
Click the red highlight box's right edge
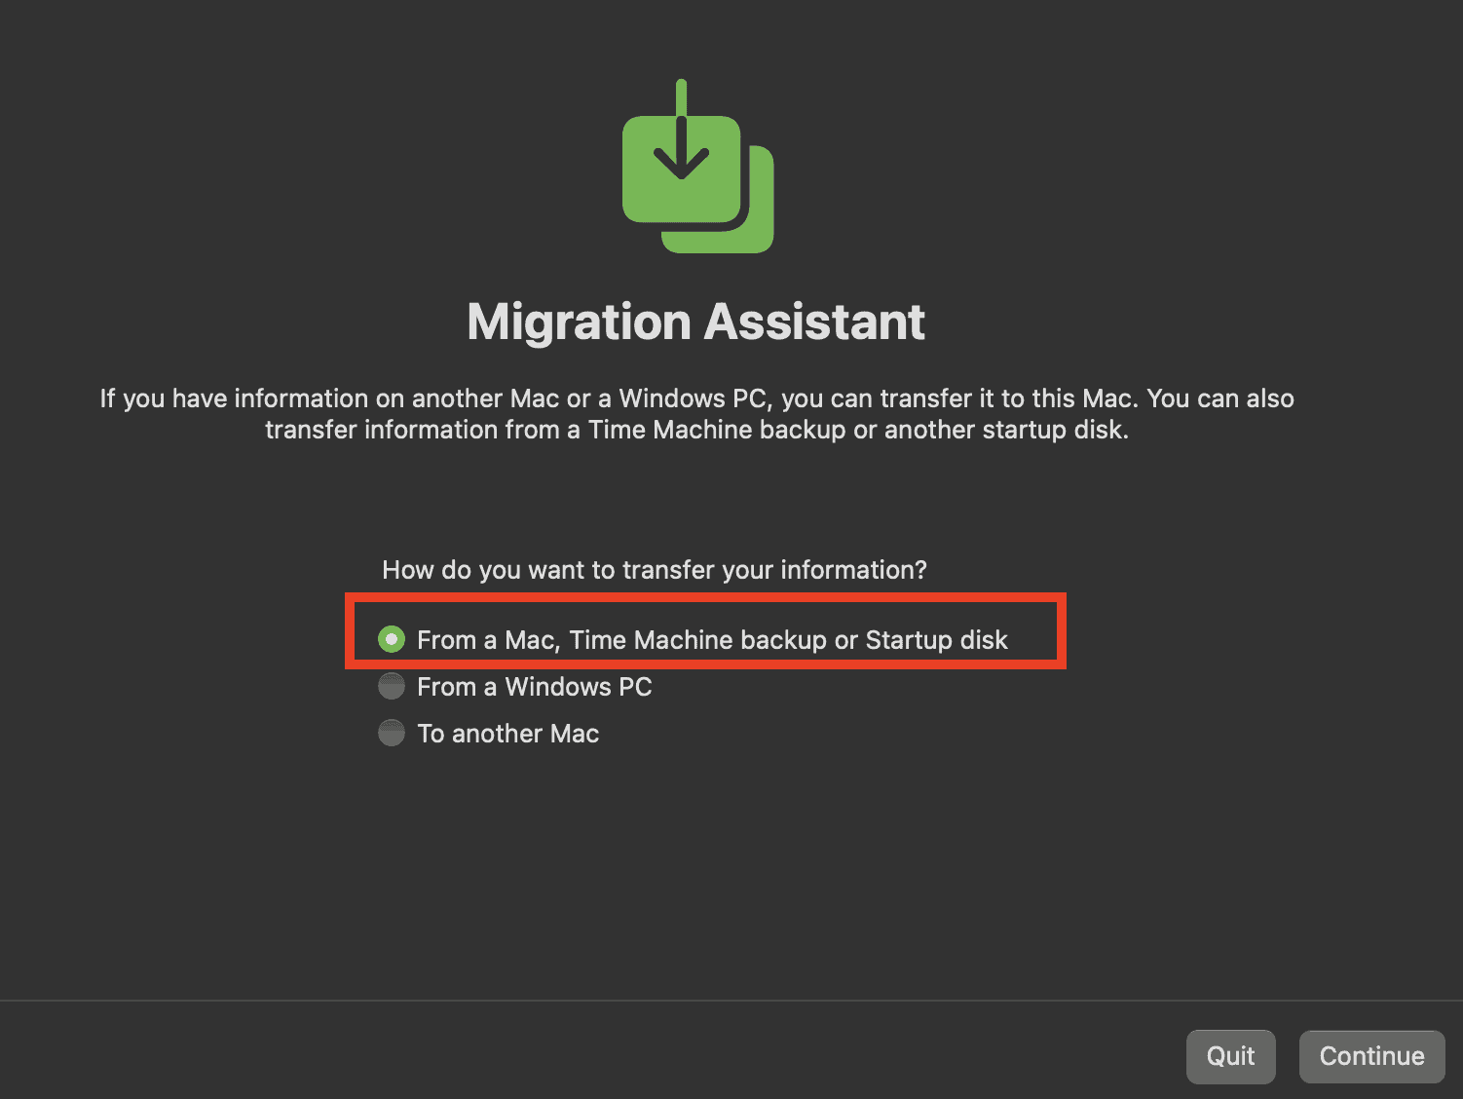(x=1064, y=631)
